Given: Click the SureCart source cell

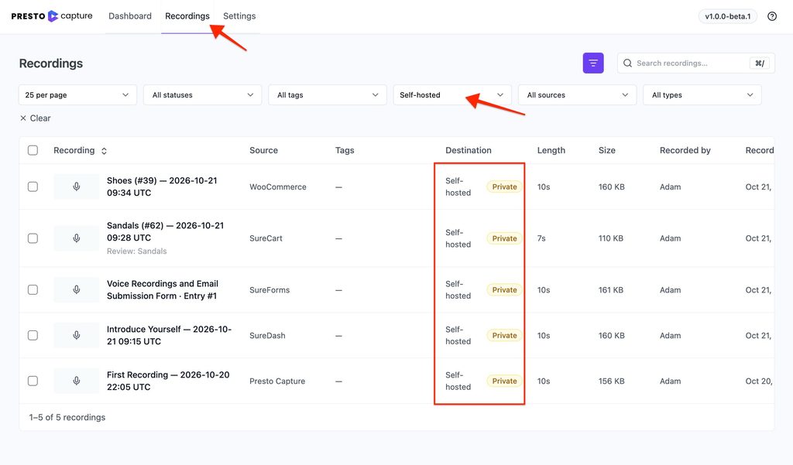Looking at the screenshot, I should point(266,238).
